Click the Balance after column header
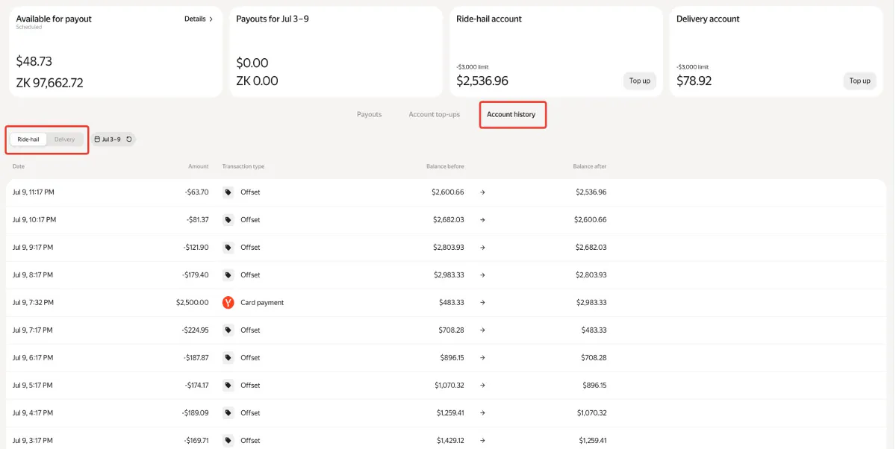896x449 pixels. coord(590,166)
